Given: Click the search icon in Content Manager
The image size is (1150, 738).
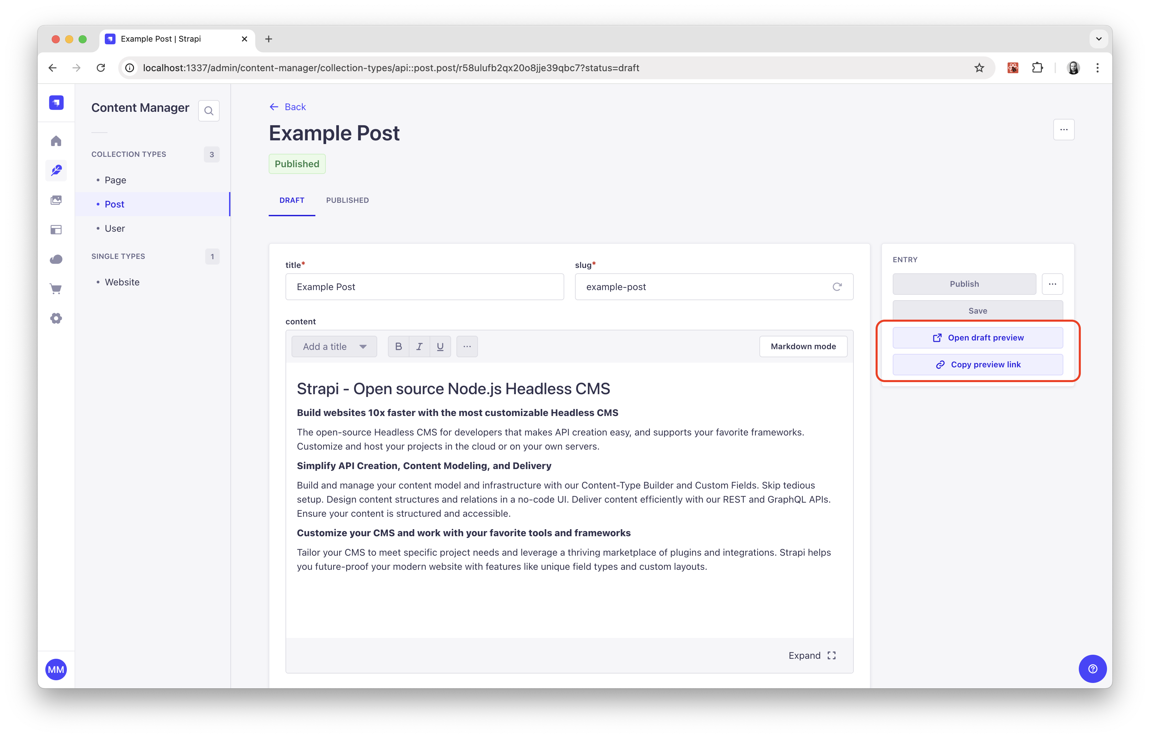Looking at the screenshot, I should (208, 110).
